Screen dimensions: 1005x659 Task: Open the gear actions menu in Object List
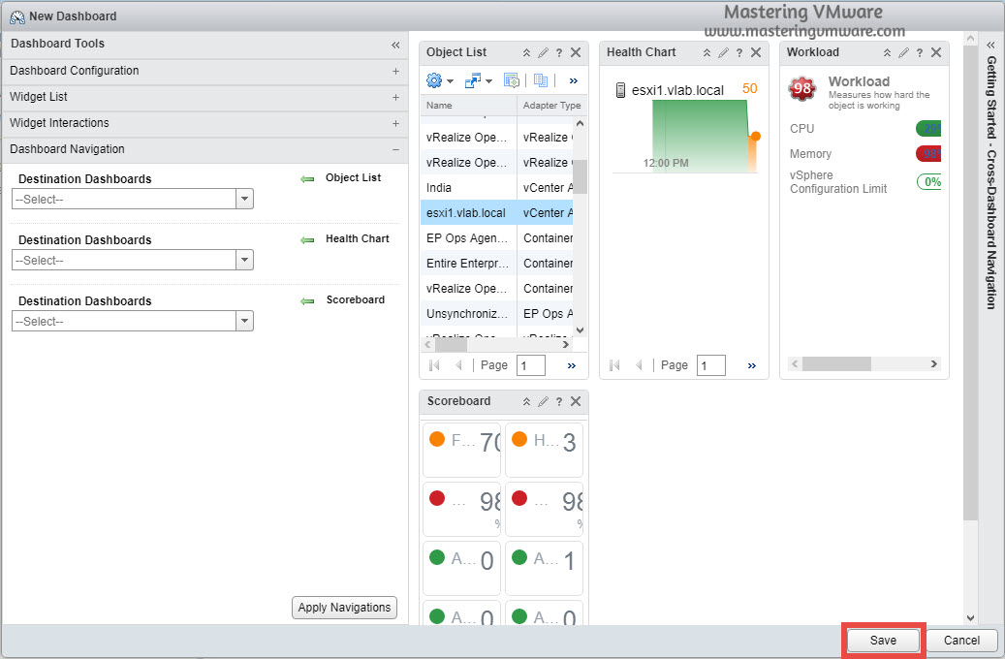pos(440,80)
